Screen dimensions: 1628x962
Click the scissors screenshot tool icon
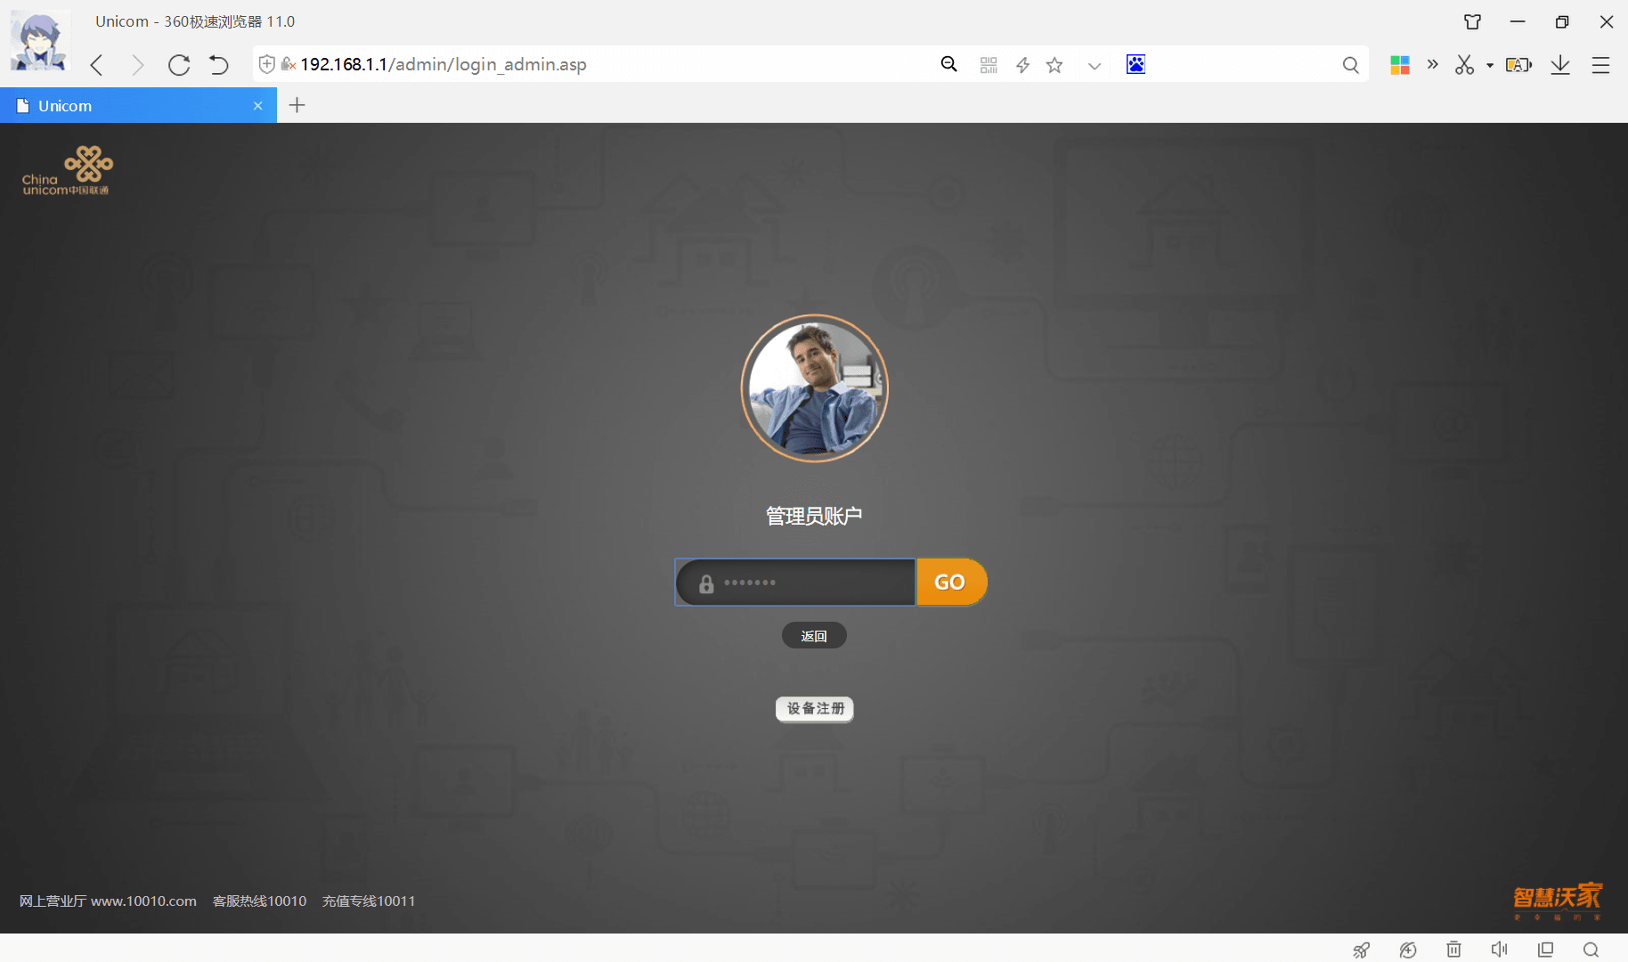[x=1465, y=65]
